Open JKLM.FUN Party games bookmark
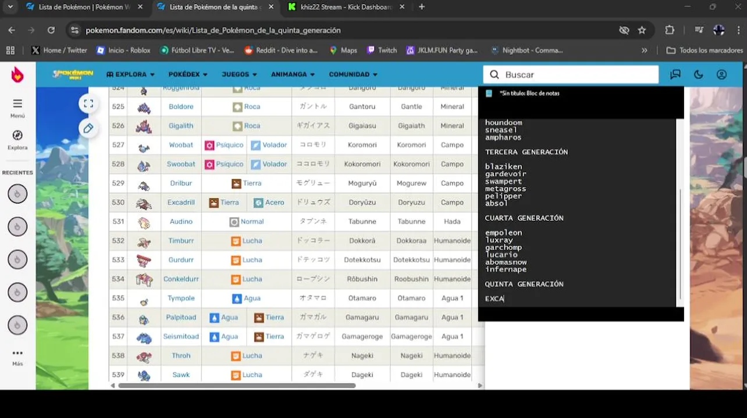 [x=442, y=51]
